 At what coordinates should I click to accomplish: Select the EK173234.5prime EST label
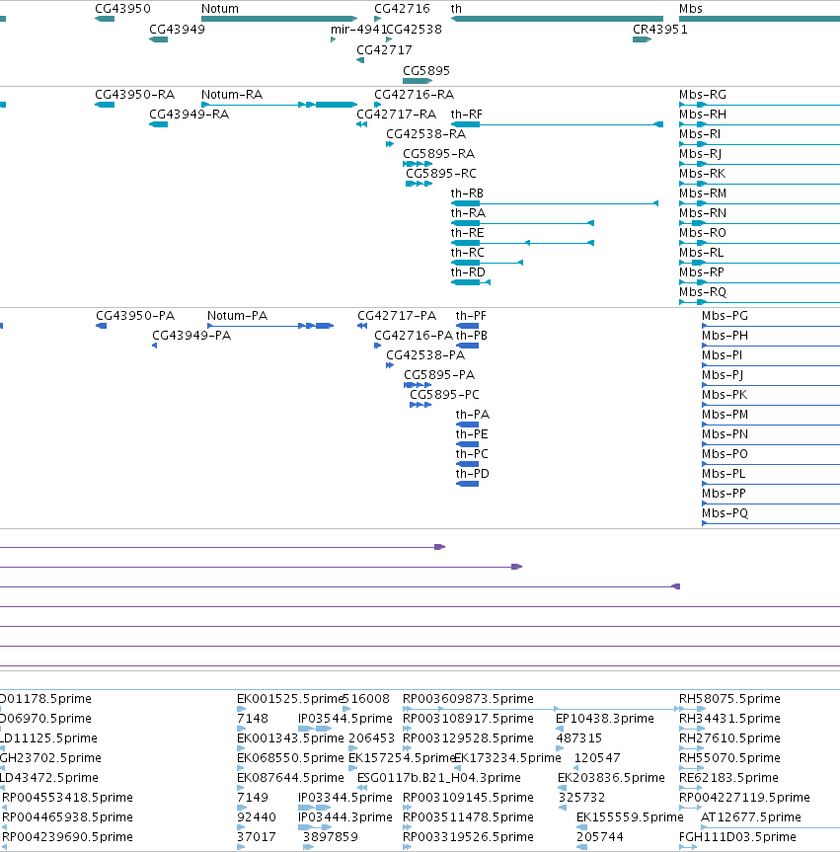coord(507,758)
